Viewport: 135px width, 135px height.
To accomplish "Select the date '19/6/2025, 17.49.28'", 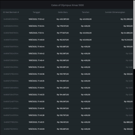I will click(x=36, y=115).
